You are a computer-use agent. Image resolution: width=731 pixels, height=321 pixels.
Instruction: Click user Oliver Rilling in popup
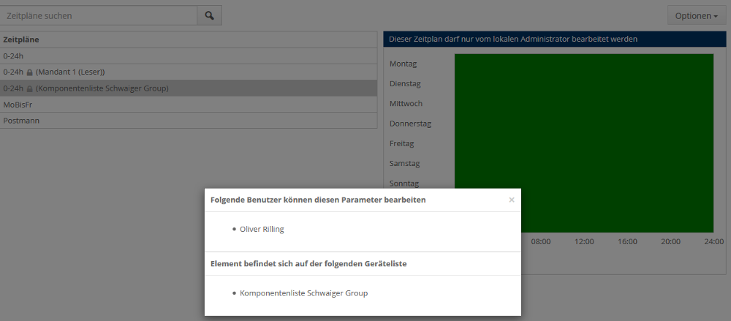(x=262, y=229)
